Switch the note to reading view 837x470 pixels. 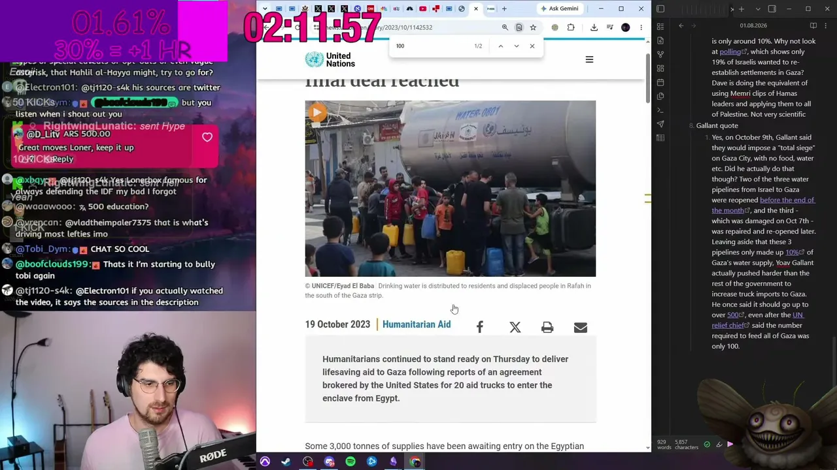point(813,25)
